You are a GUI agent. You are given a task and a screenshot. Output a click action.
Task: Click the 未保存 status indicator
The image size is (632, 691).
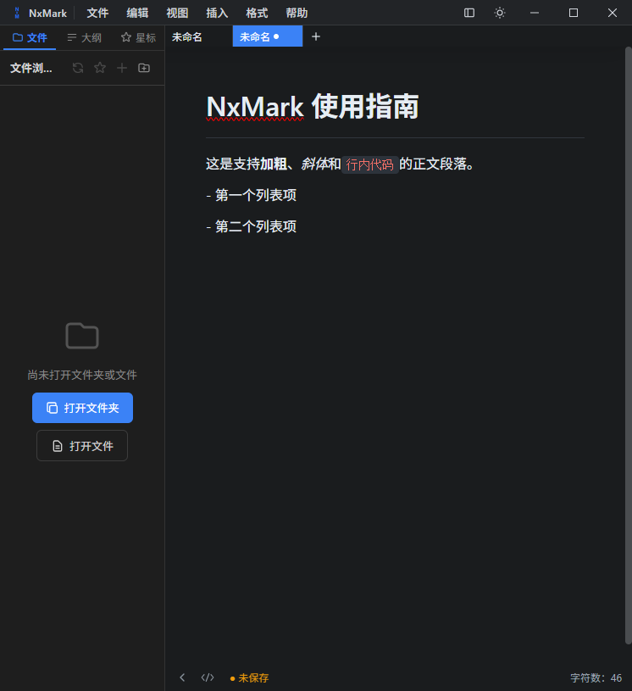(x=249, y=677)
